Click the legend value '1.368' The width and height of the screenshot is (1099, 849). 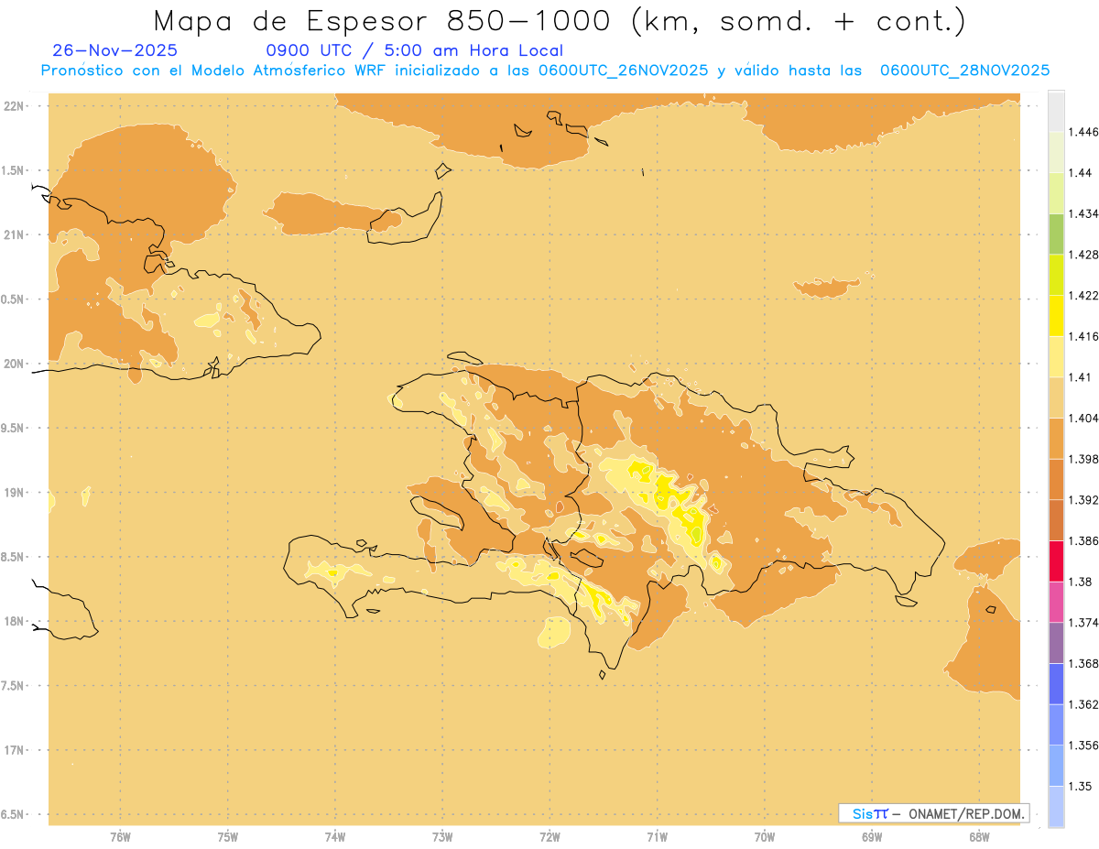(x=1083, y=663)
